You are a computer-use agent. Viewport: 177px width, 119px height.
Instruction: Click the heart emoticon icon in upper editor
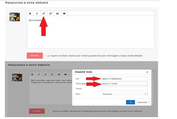(x=64, y=13)
